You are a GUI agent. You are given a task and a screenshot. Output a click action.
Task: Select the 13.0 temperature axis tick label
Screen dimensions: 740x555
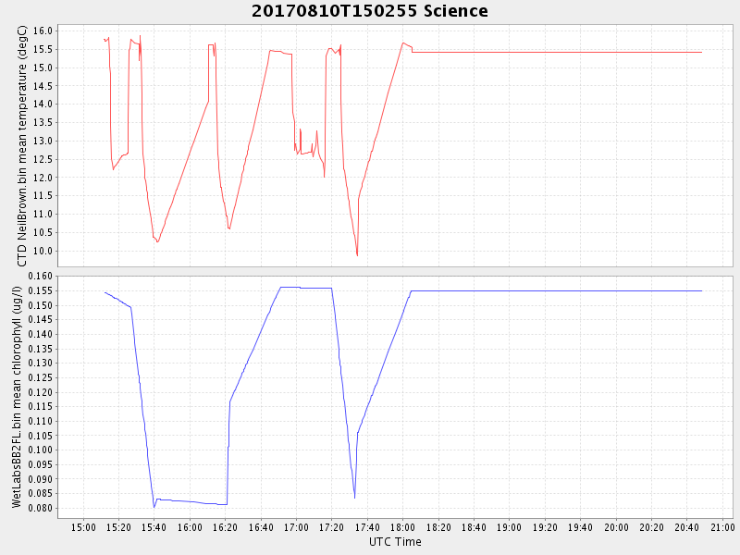pos(44,141)
